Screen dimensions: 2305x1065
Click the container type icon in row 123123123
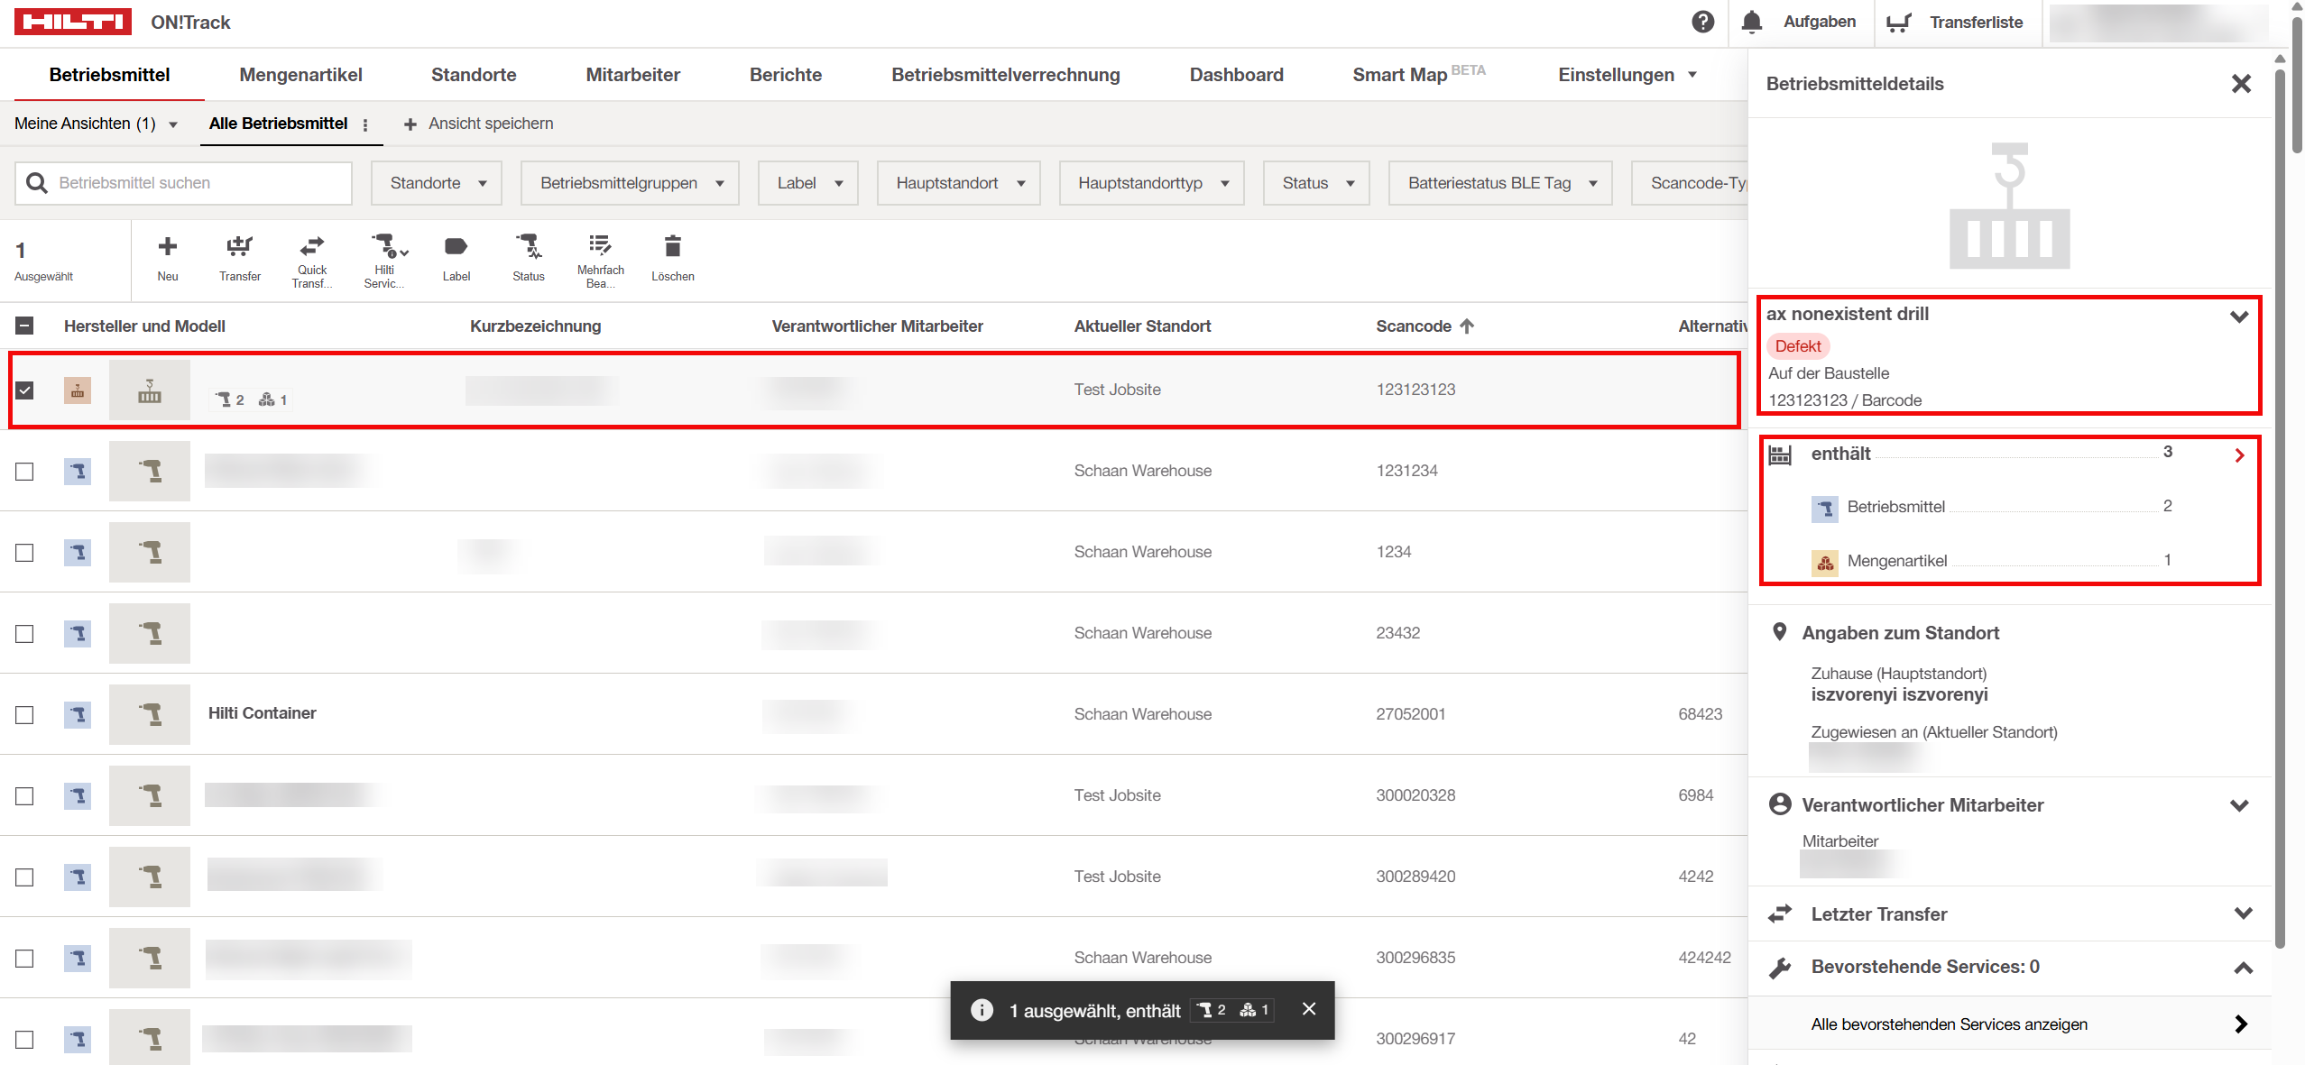point(78,390)
